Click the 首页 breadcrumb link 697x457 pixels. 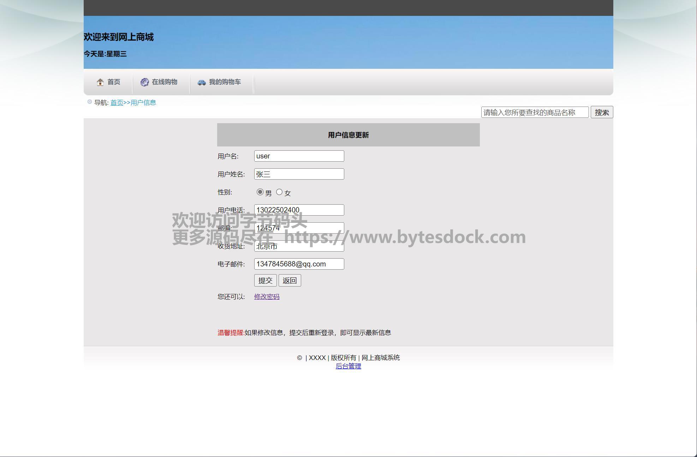(x=117, y=102)
